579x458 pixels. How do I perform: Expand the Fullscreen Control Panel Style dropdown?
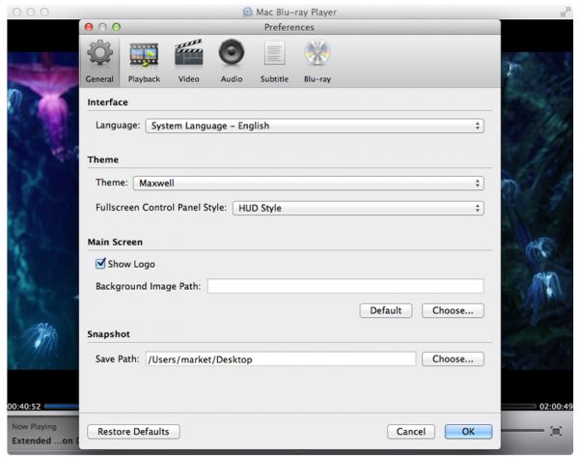tap(358, 208)
